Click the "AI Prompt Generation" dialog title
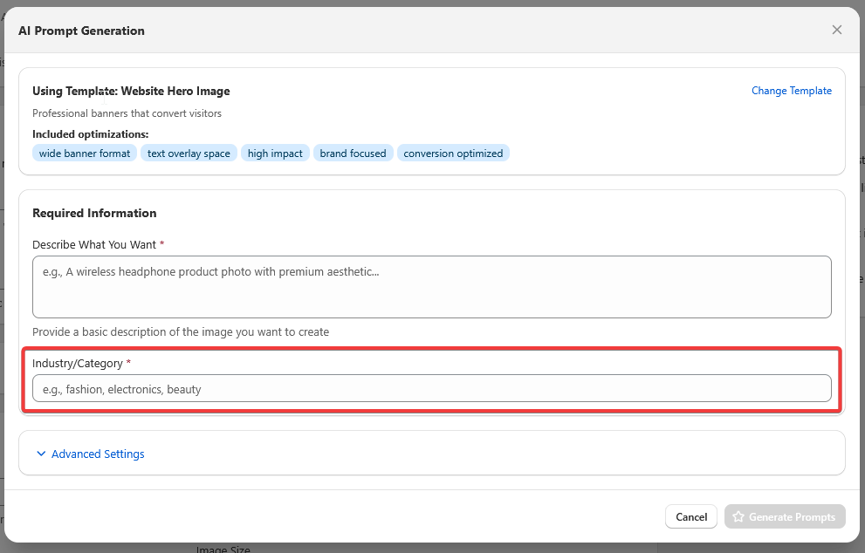Screen dimensions: 865x553 [81, 31]
